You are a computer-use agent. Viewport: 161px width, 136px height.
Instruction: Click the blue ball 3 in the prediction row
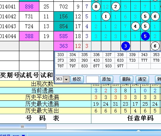coord(125,46)
